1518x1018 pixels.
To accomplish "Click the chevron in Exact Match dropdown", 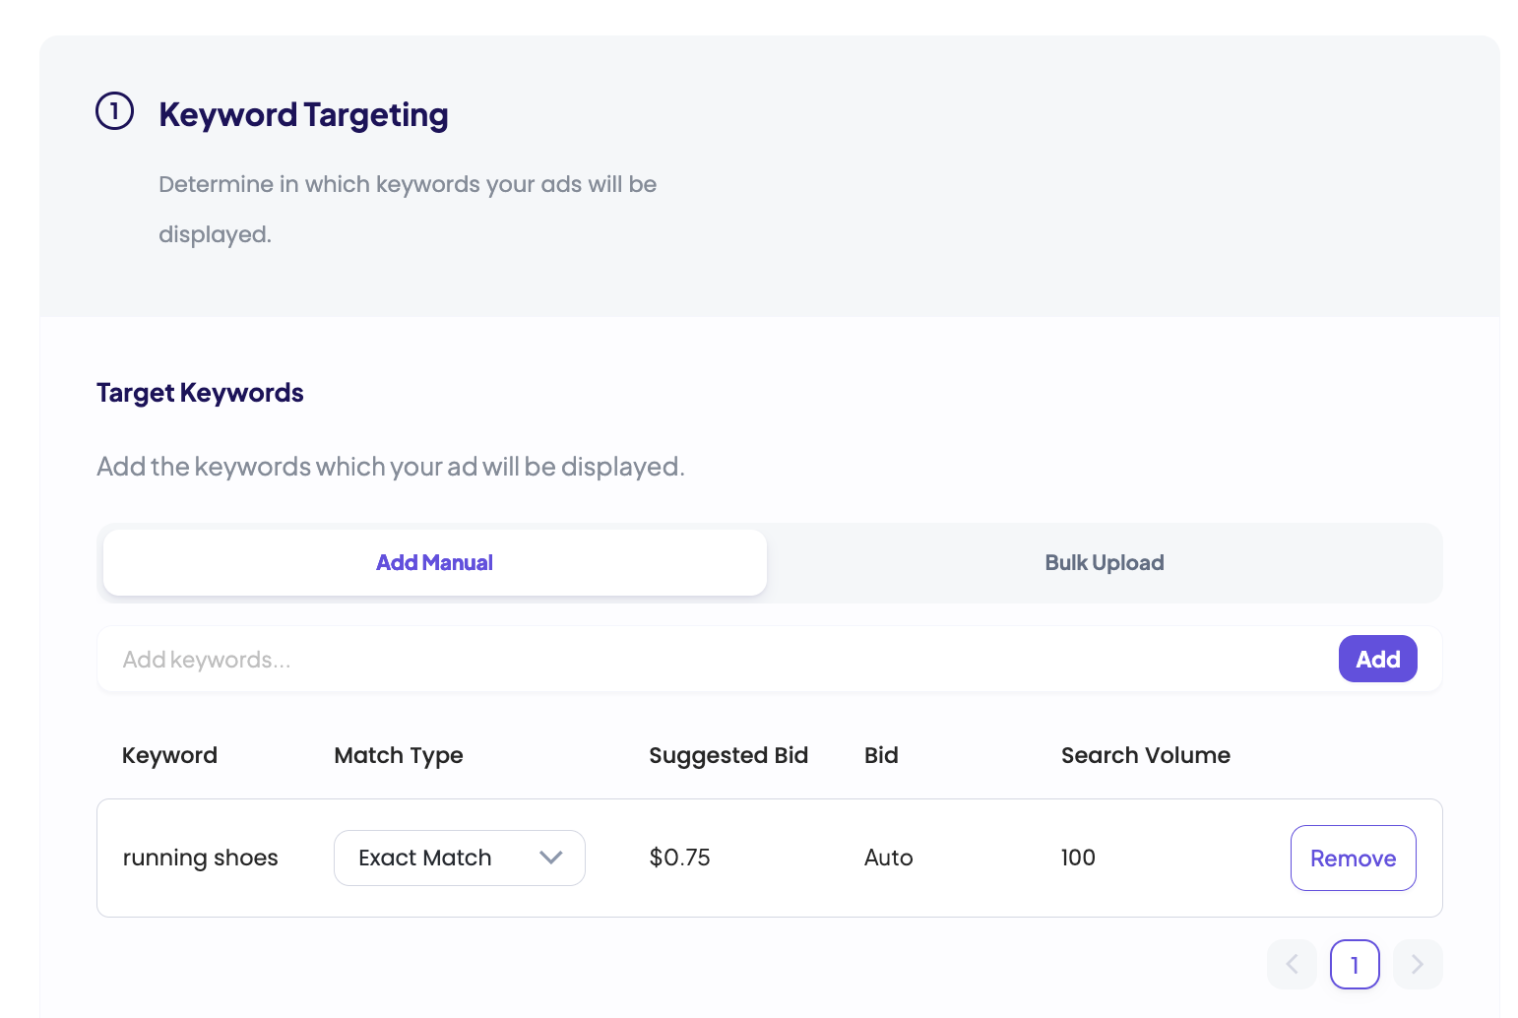I will pyautogui.click(x=550, y=858).
